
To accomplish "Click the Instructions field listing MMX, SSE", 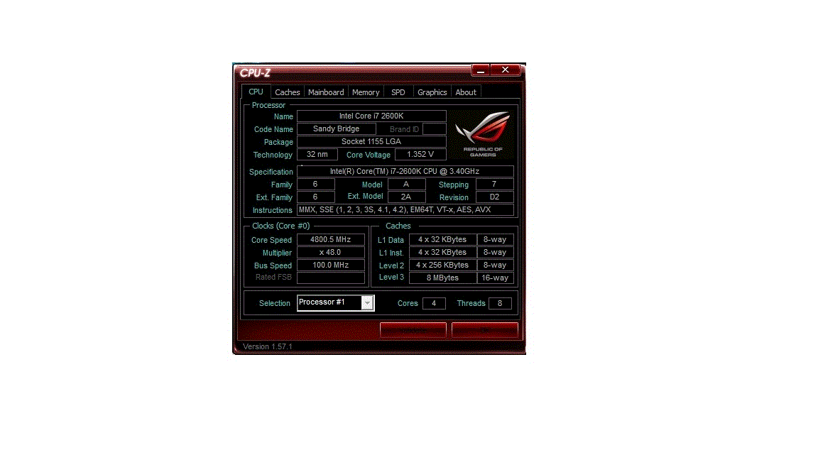I will [405, 209].
